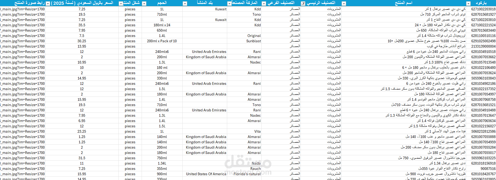
Task: Open the اسم المنتج column filter dropdown
Action: [x=344, y=3]
